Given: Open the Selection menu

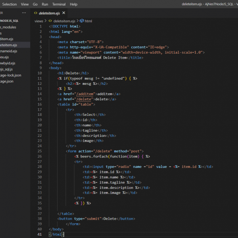Looking at the screenshot, I should click(9, 4).
